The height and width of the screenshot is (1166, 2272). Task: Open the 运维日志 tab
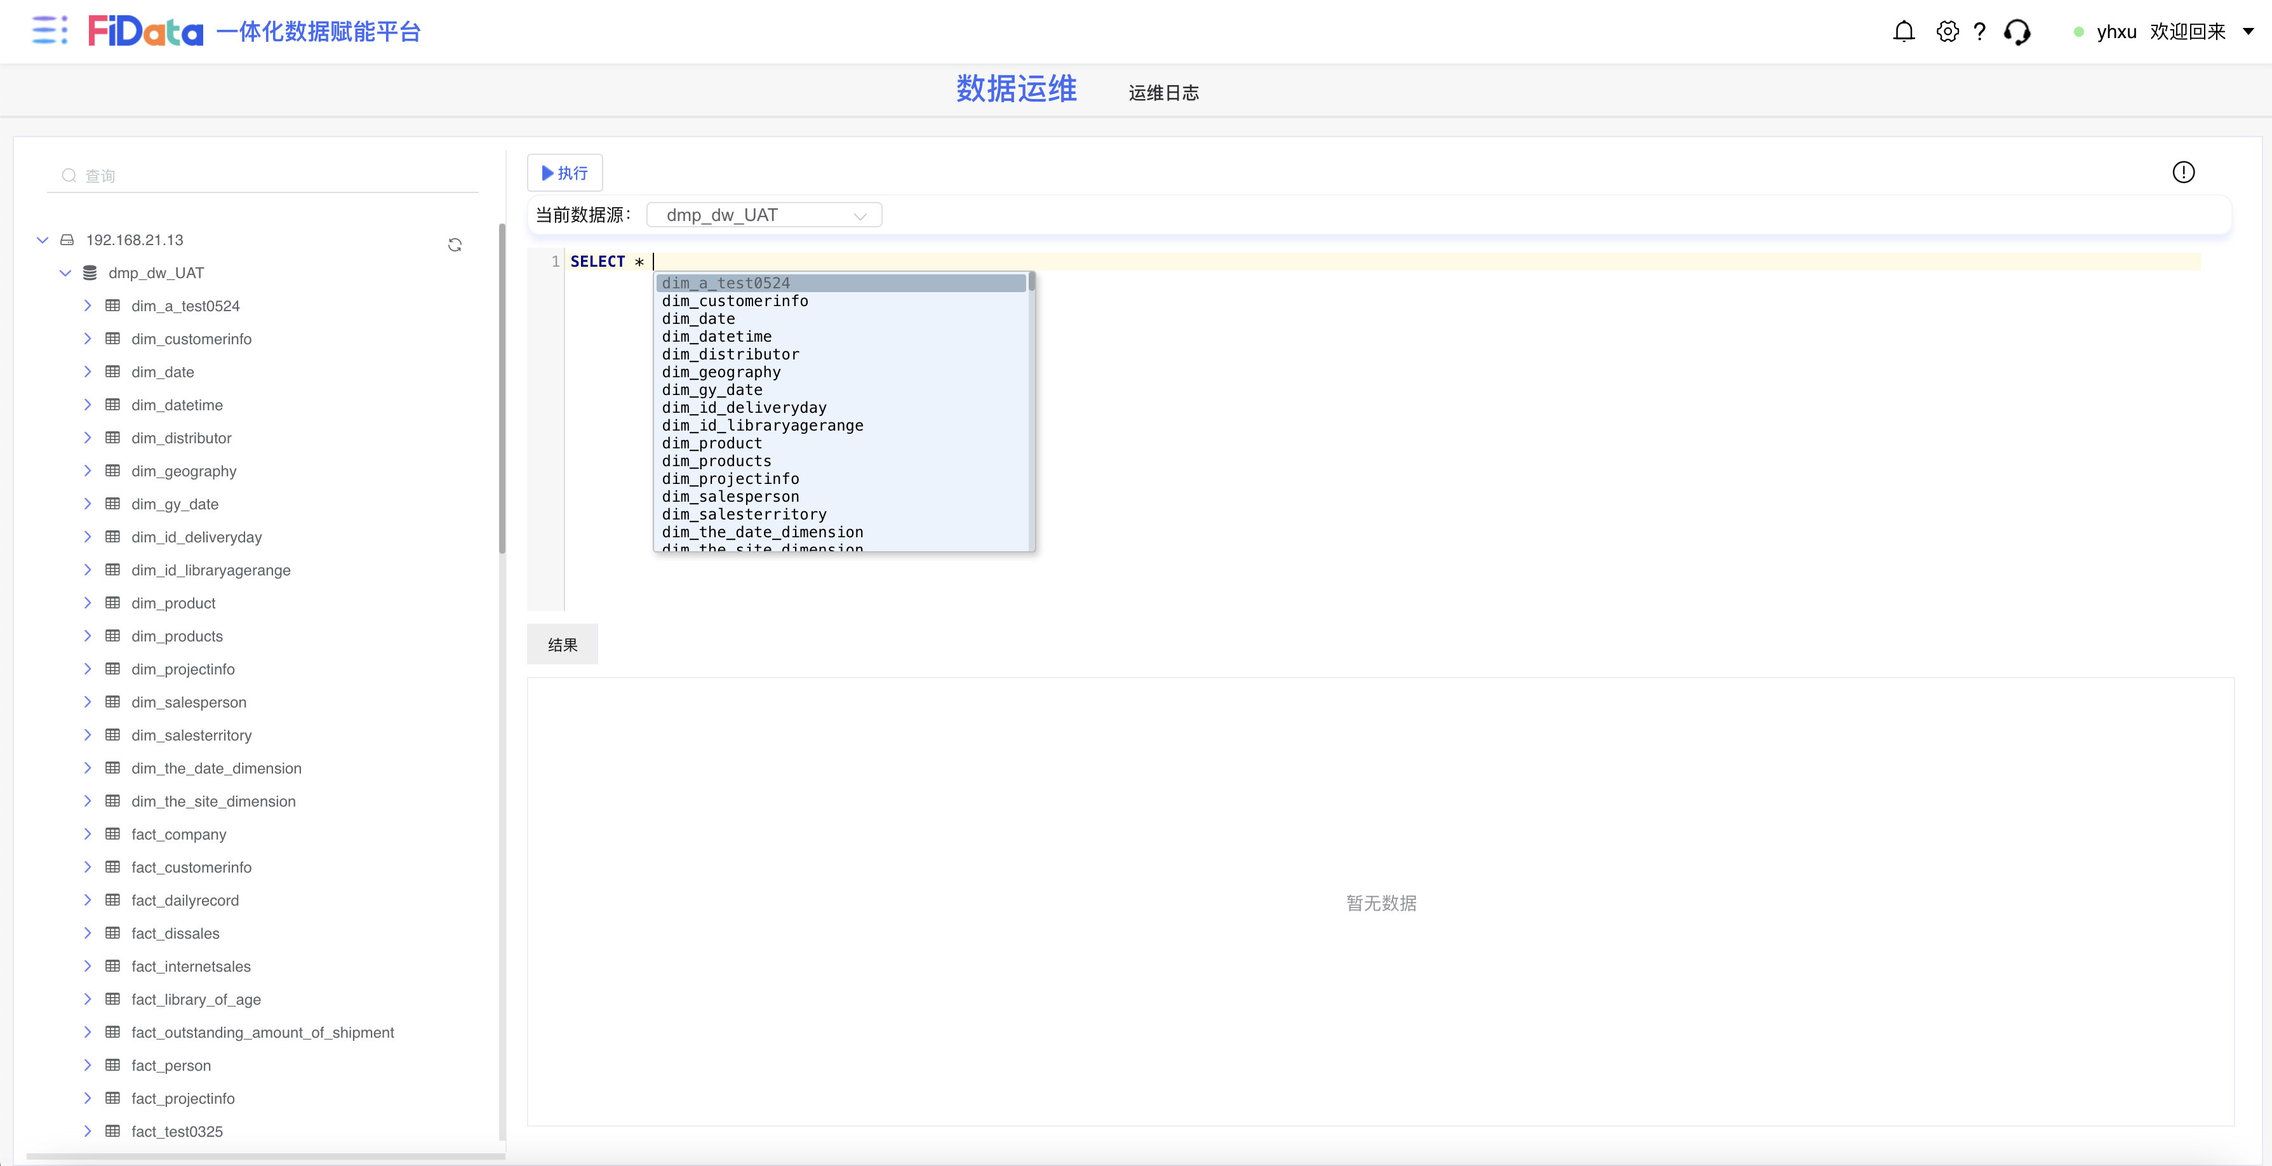1163,93
